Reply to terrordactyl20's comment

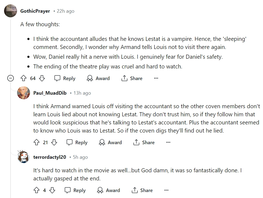coord(75,190)
